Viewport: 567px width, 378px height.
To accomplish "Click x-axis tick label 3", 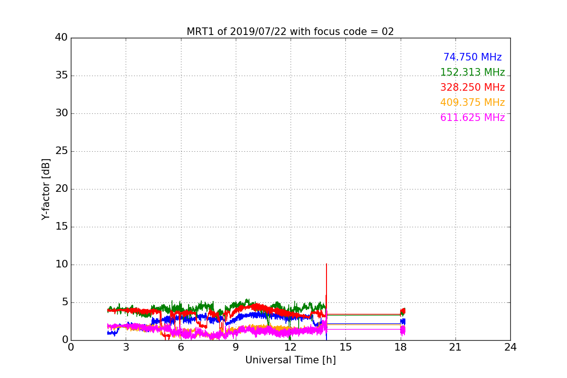I will point(126,347).
